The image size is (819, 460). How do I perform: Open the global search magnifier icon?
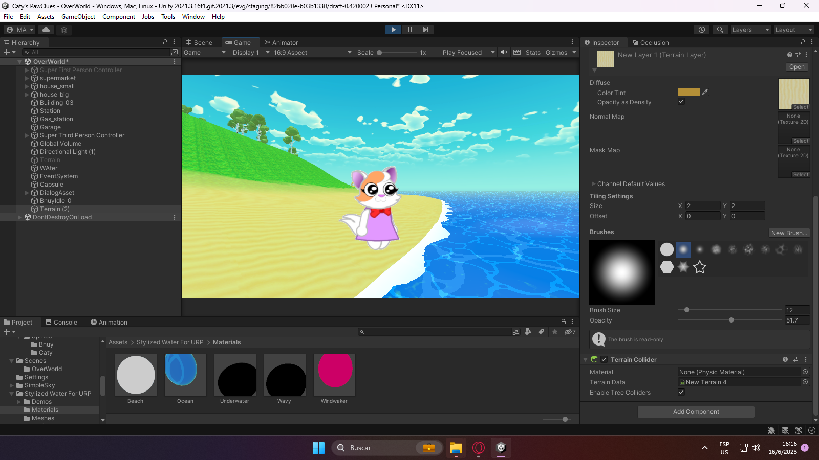coord(720,30)
